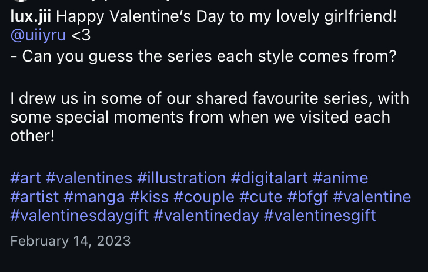The height and width of the screenshot is (272, 428).
Task: Open the #bfgf hashtag
Action: 307,197
